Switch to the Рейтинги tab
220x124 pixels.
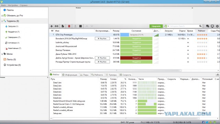(97, 75)
